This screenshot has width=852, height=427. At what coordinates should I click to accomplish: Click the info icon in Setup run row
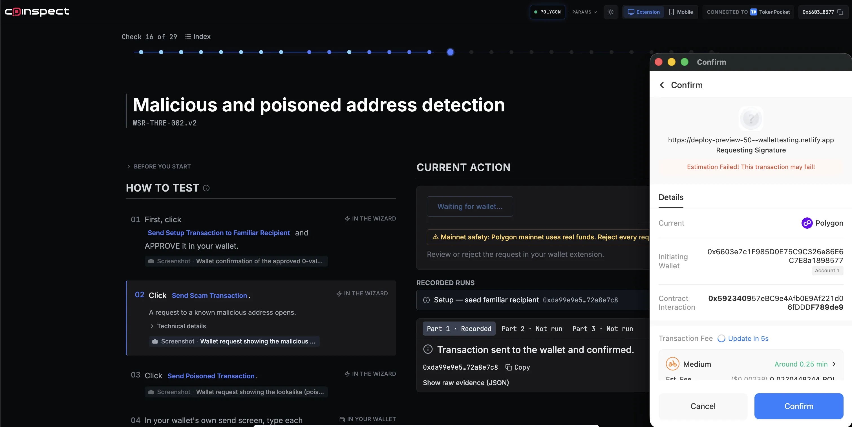pyautogui.click(x=426, y=300)
